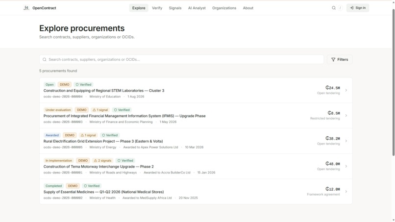Expand STEM Laboratories row chevron
Screen dimensions: 395x222
coord(346,90)
